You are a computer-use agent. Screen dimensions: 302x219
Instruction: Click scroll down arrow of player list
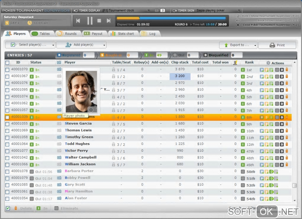coord(295,201)
